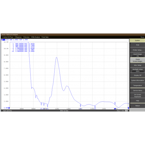Open the 2 Response menu
145x145 pixels.
click(x=18, y=37)
